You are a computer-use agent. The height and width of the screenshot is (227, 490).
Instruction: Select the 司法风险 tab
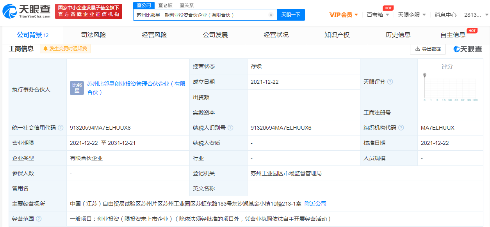(94, 35)
